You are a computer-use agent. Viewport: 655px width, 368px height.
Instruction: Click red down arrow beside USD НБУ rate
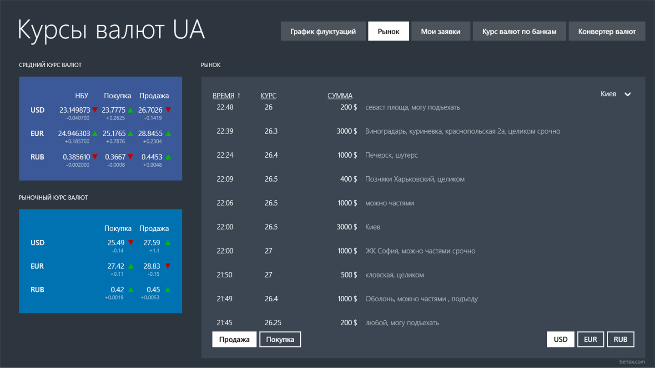click(95, 110)
